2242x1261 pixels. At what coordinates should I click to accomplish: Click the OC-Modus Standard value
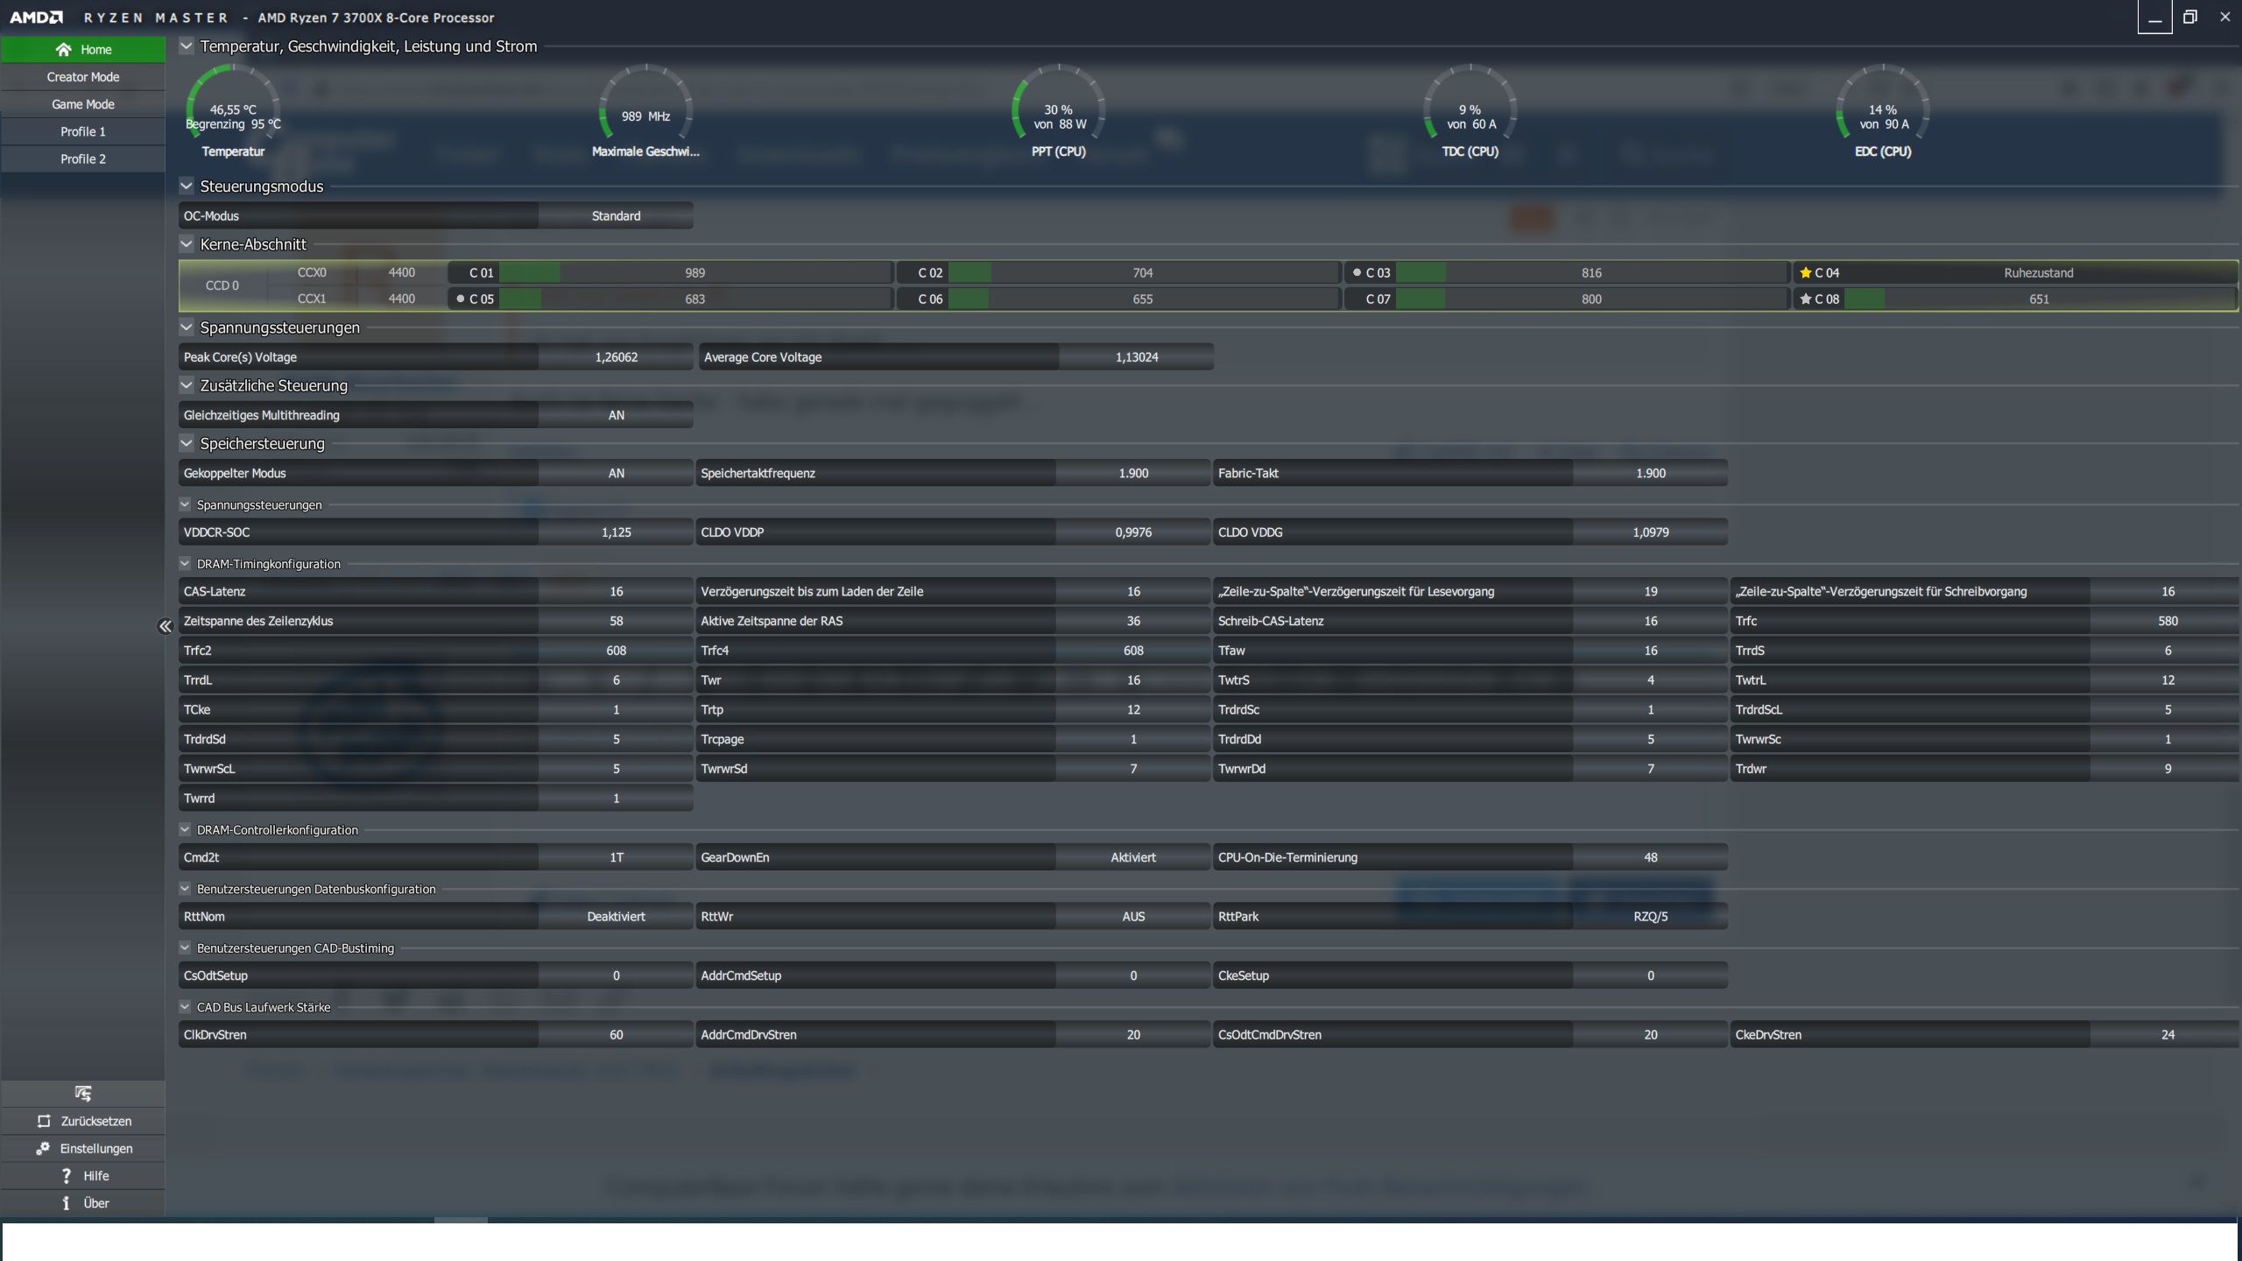click(616, 216)
